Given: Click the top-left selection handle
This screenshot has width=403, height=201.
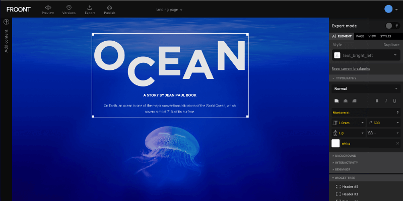Looking at the screenshot, I should coord(93,34).
